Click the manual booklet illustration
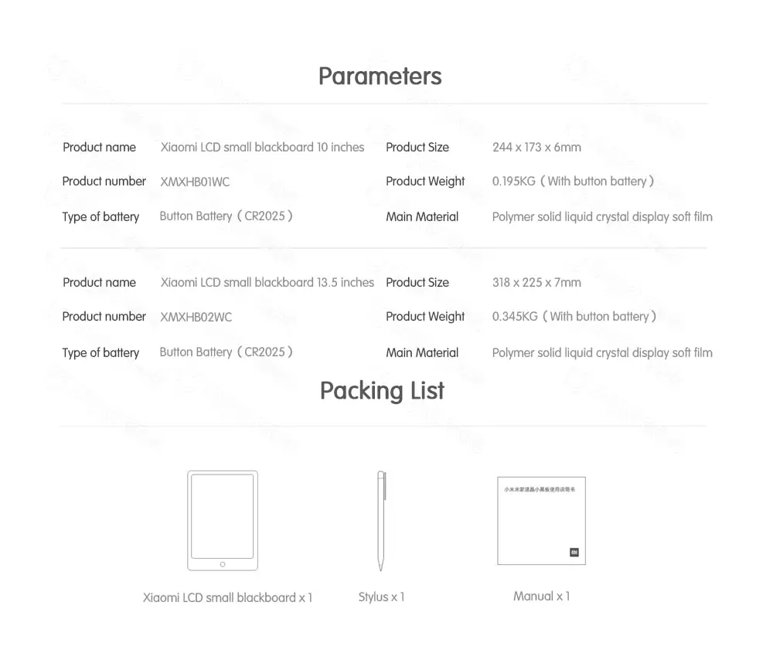The image size is (773, 646). point(541,520)
